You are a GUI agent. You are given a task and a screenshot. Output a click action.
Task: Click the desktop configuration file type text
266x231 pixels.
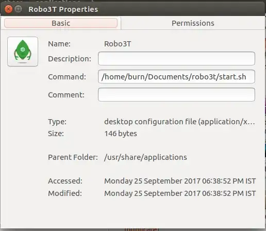179,122
